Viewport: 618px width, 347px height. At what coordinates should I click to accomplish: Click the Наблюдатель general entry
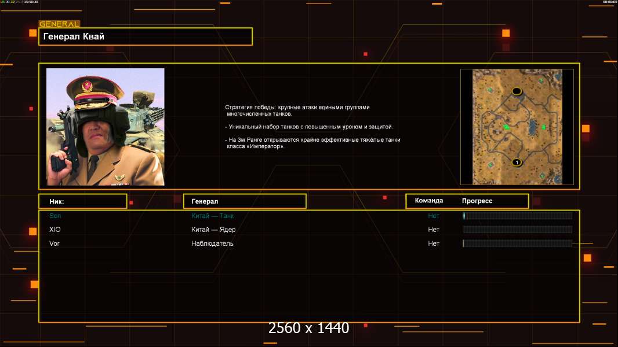(x=212, y=243)
